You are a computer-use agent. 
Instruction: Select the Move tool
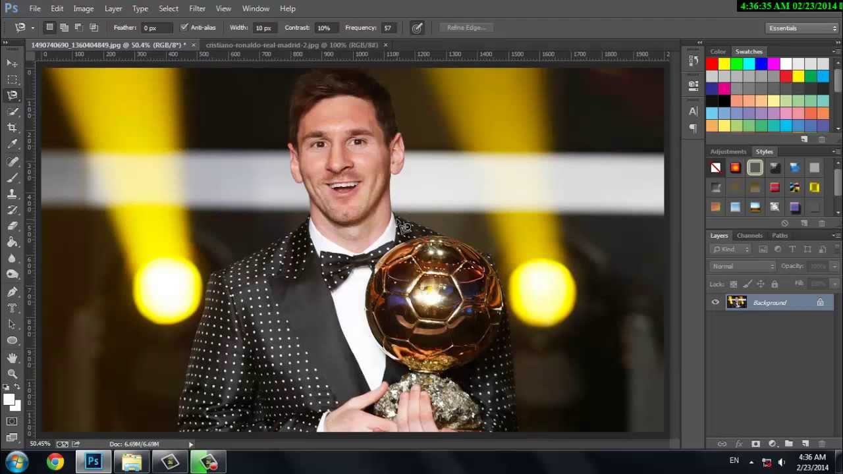tap(13, 63)
